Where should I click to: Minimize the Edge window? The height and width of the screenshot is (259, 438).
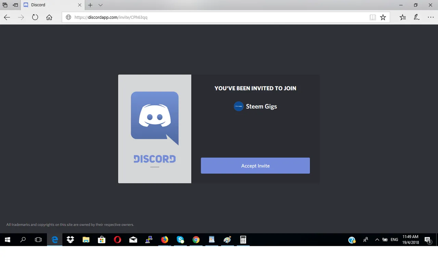point(401,5)
